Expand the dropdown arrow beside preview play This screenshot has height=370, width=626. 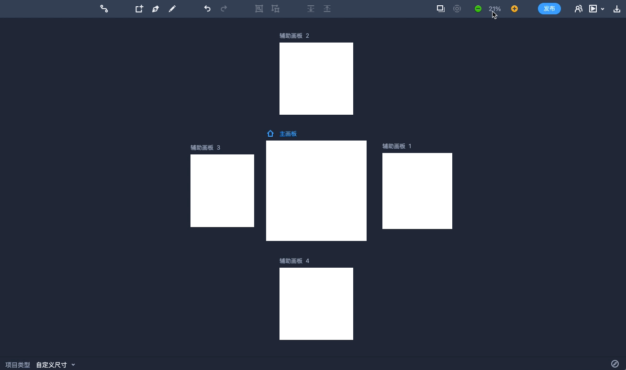(603, 9)
